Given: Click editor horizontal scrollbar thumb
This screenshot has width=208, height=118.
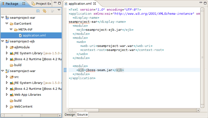Looking at the screenshot, I should click(x=86, y=110).
